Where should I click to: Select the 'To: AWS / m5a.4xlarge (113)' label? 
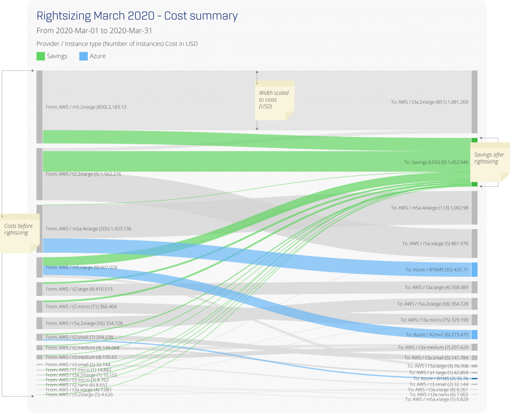point(430,208)
